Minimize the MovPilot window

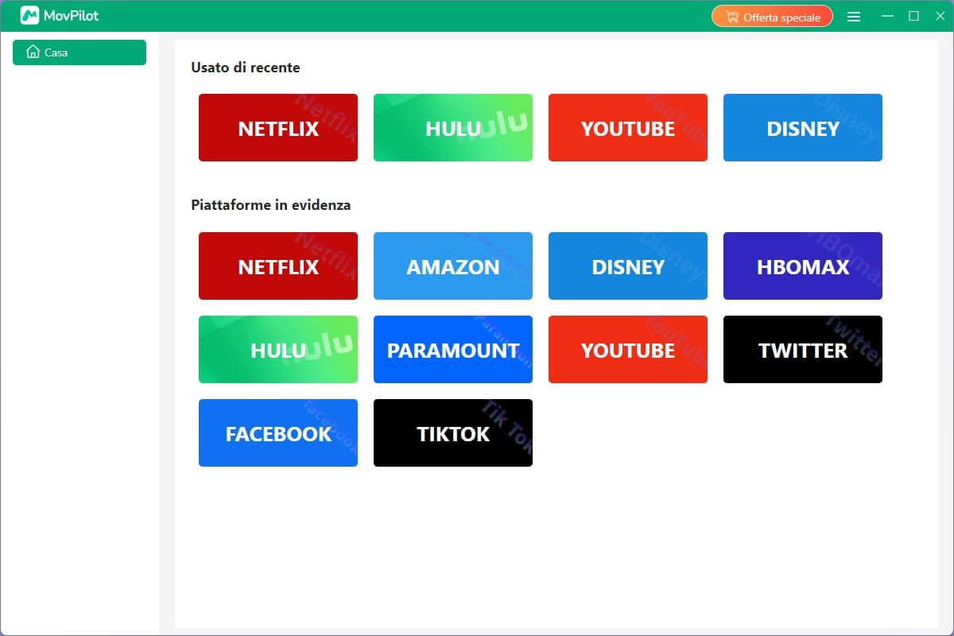888,17
